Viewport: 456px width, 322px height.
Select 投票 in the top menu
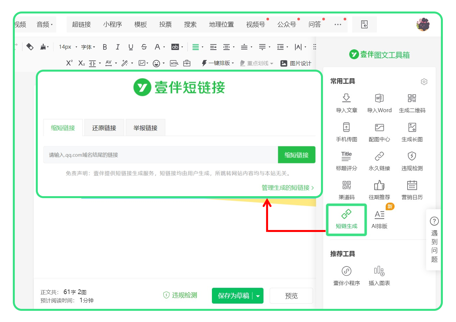coord(165,24)
